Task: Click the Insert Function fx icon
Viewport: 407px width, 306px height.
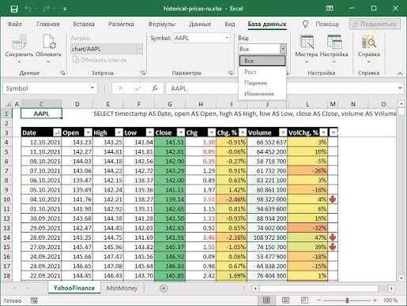Action: (155, 88)
